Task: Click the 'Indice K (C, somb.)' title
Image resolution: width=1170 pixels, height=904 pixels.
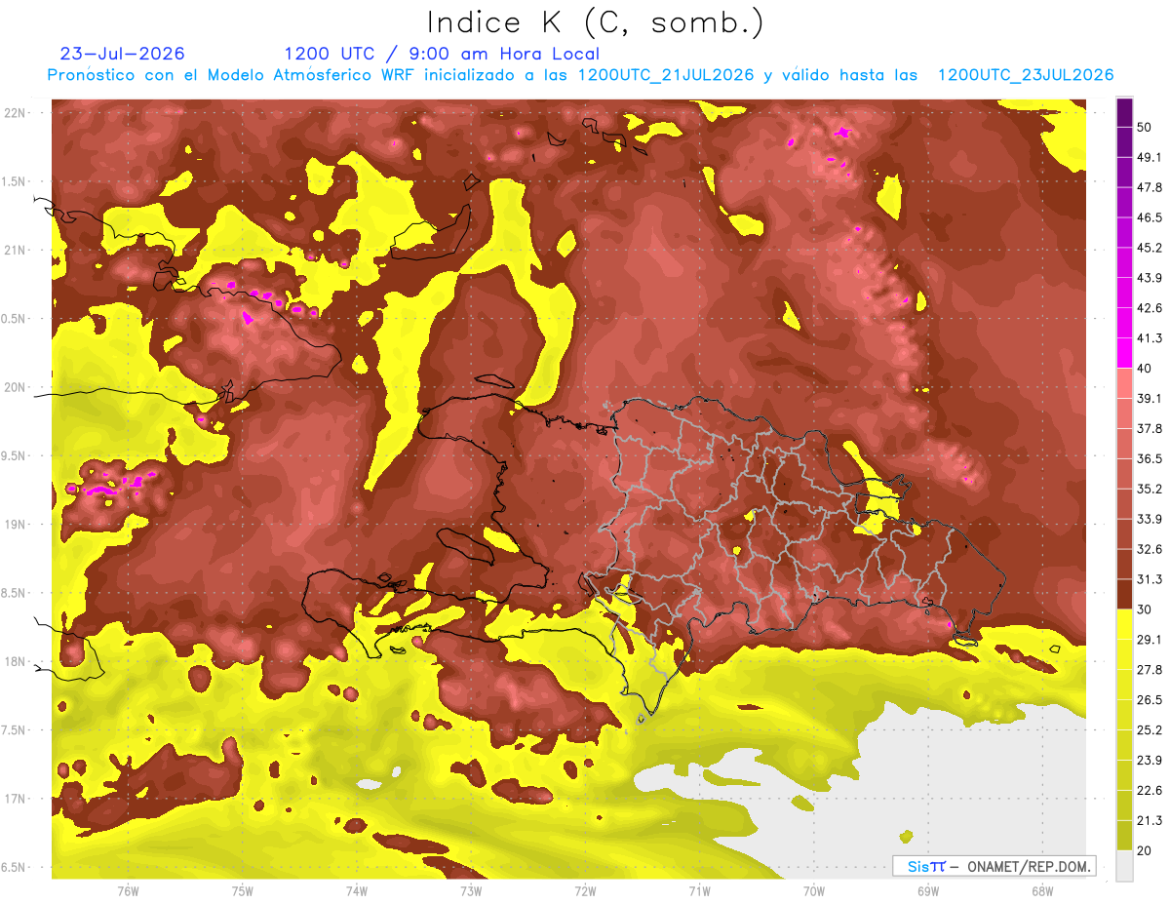Action: click(595, 21)
